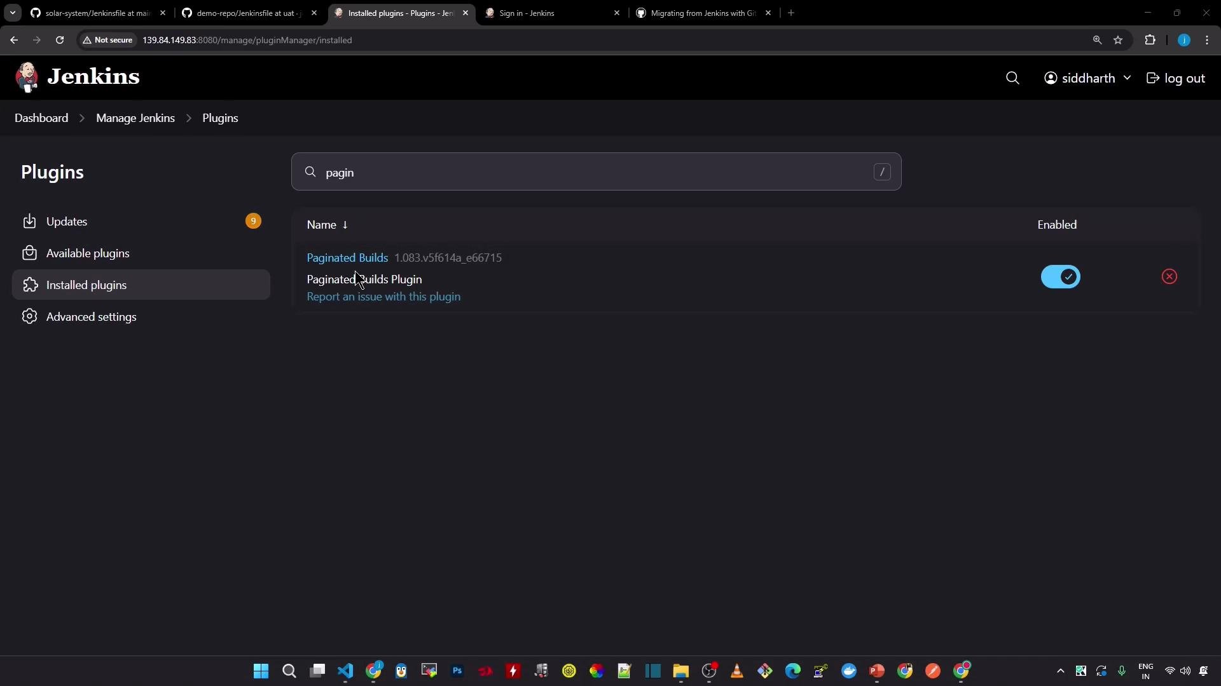Screen dimensions: 1221x686
Task: Click the ENG IN language indicator
Action: (x=1145, y=671)
